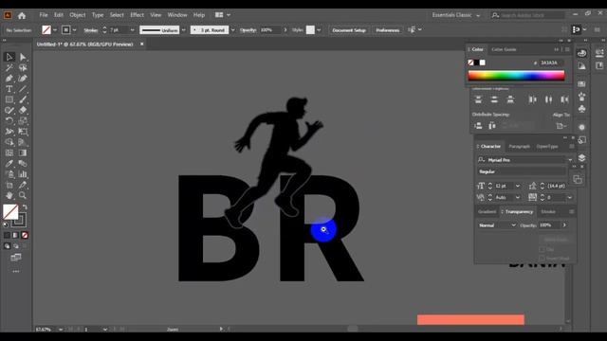Viewport: 607px width, 341px height.
Task: Open the kerning Auto dropdown
Action: click(x=518, y=198)
